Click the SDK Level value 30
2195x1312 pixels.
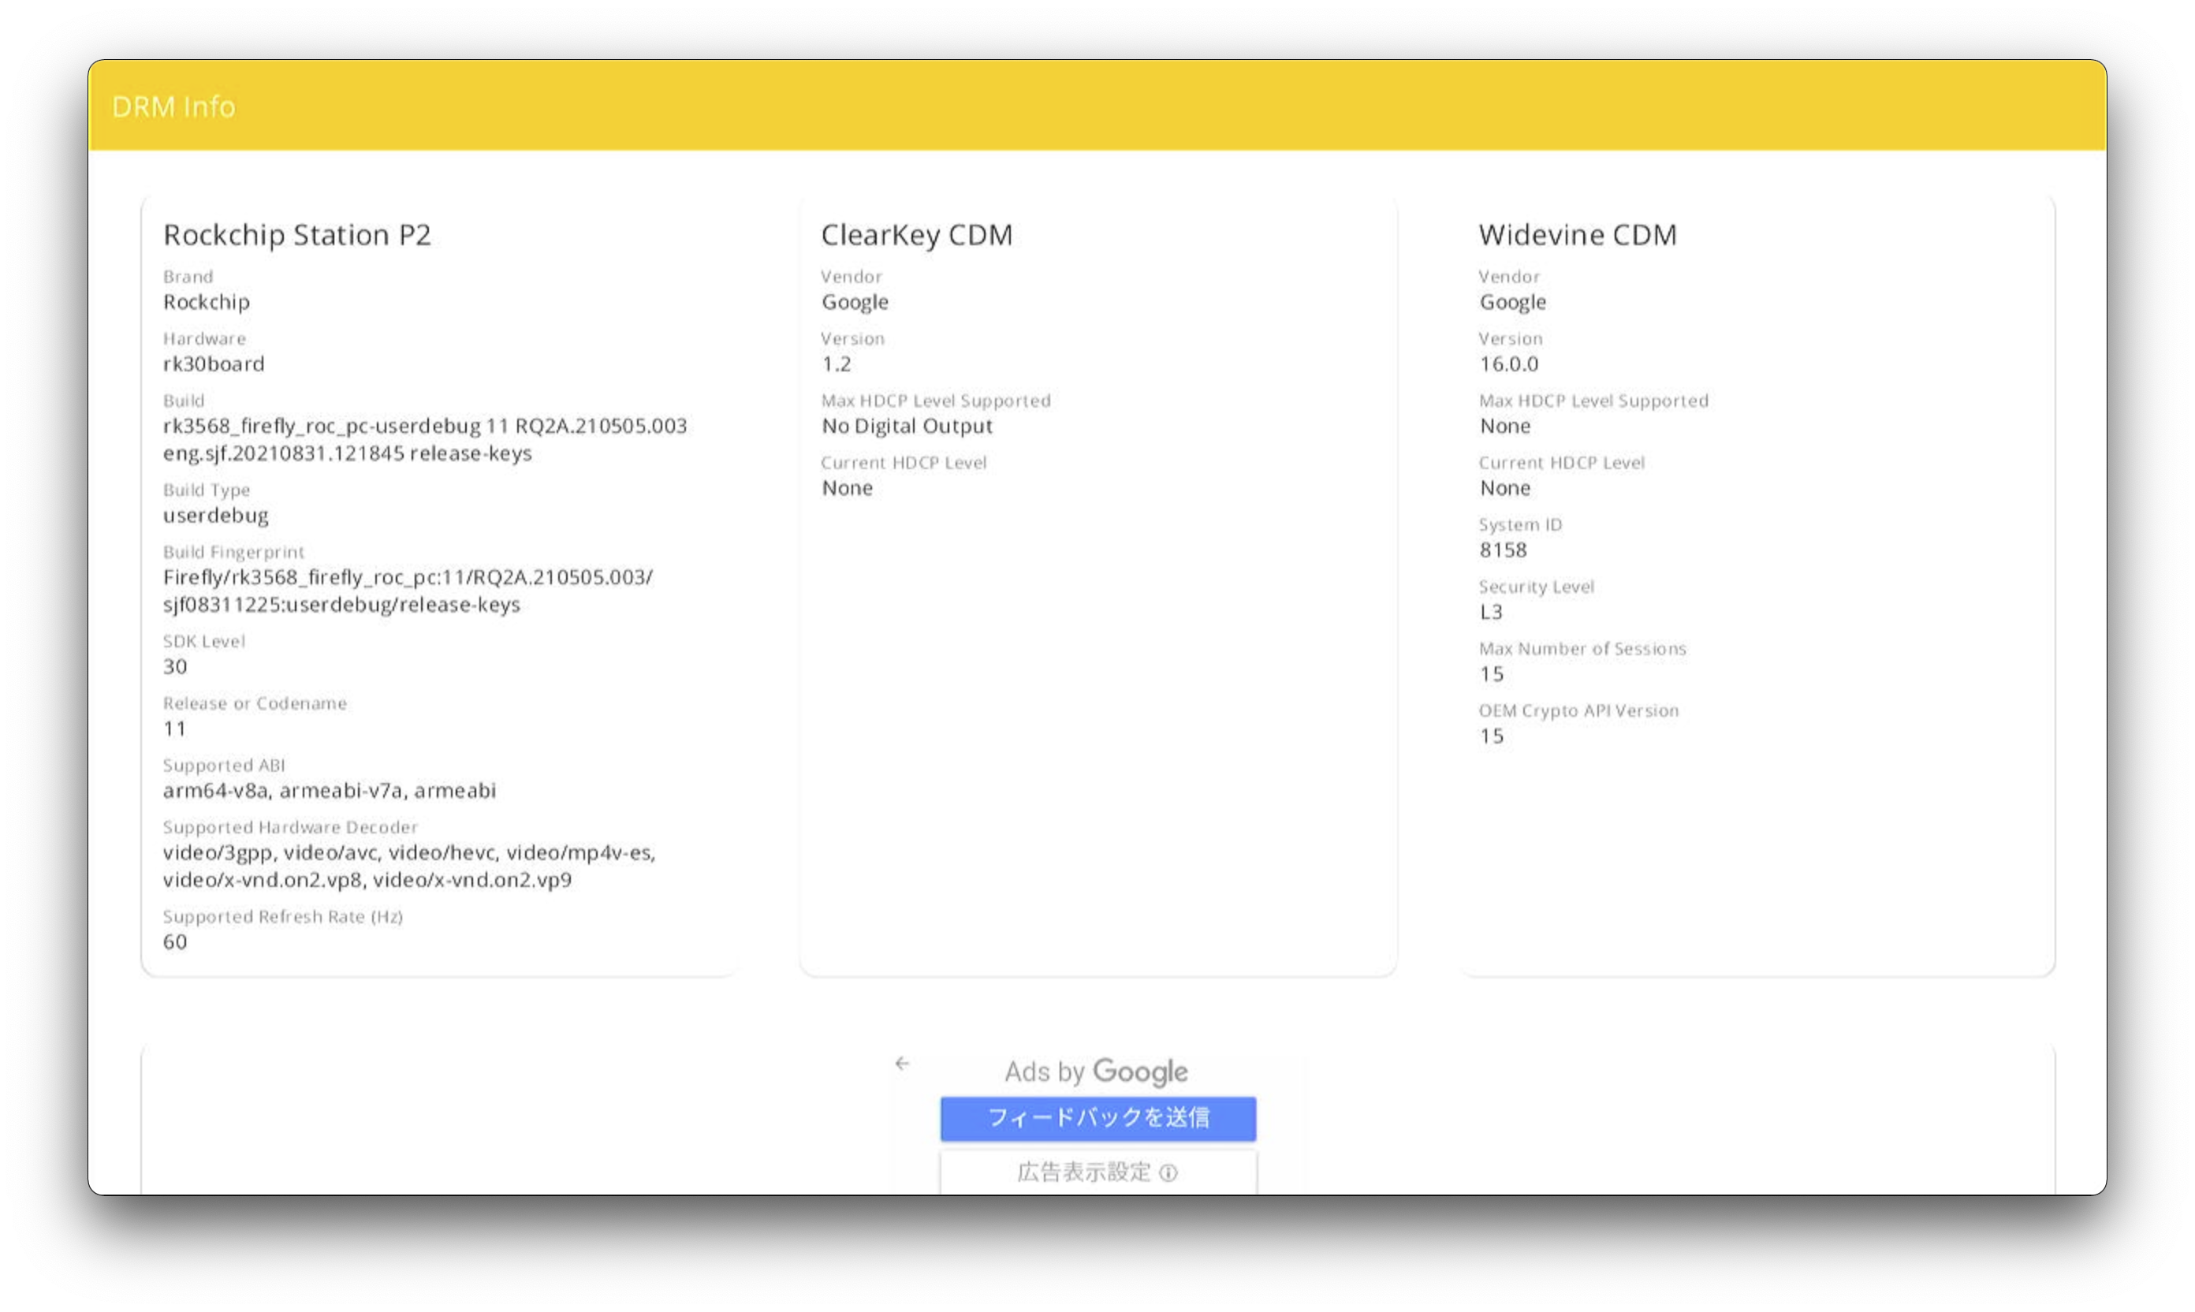coord(175,666)
